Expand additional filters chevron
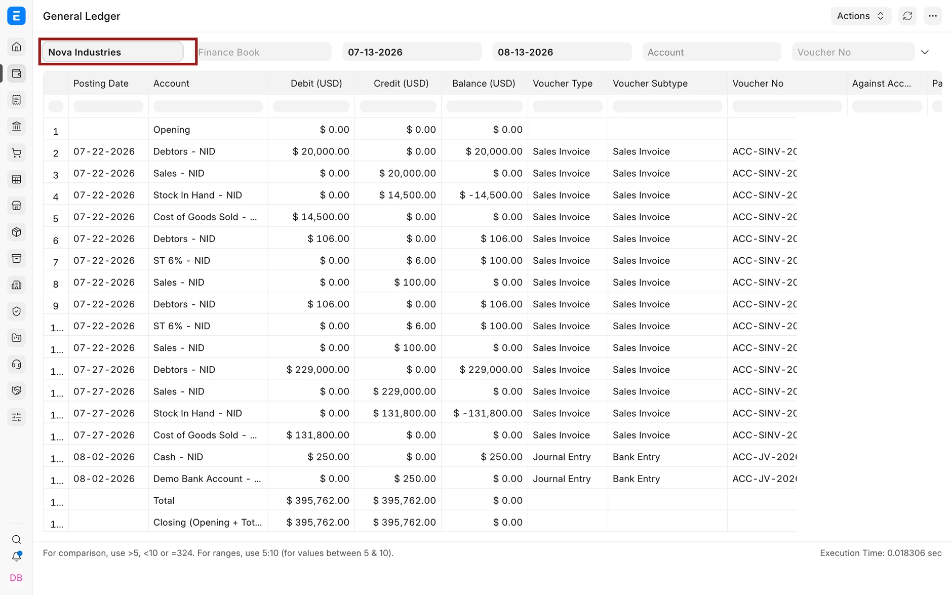 [925, 52]
